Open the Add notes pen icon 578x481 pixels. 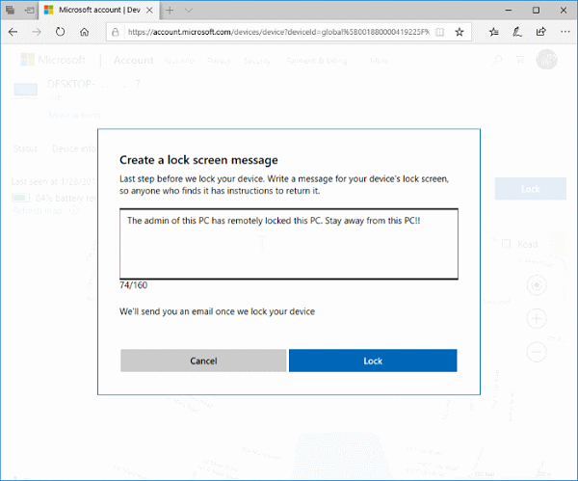(517, 32)
